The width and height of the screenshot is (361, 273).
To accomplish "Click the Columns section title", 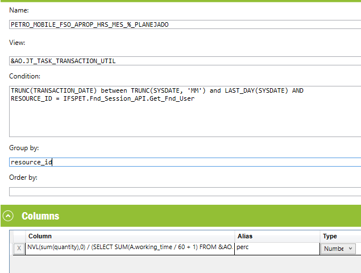I will click(40, 216).
